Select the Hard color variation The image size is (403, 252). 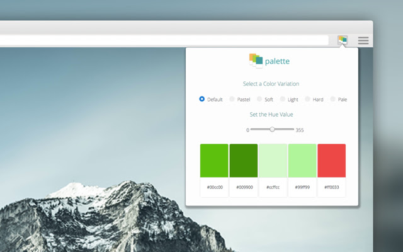pos(307,99)
